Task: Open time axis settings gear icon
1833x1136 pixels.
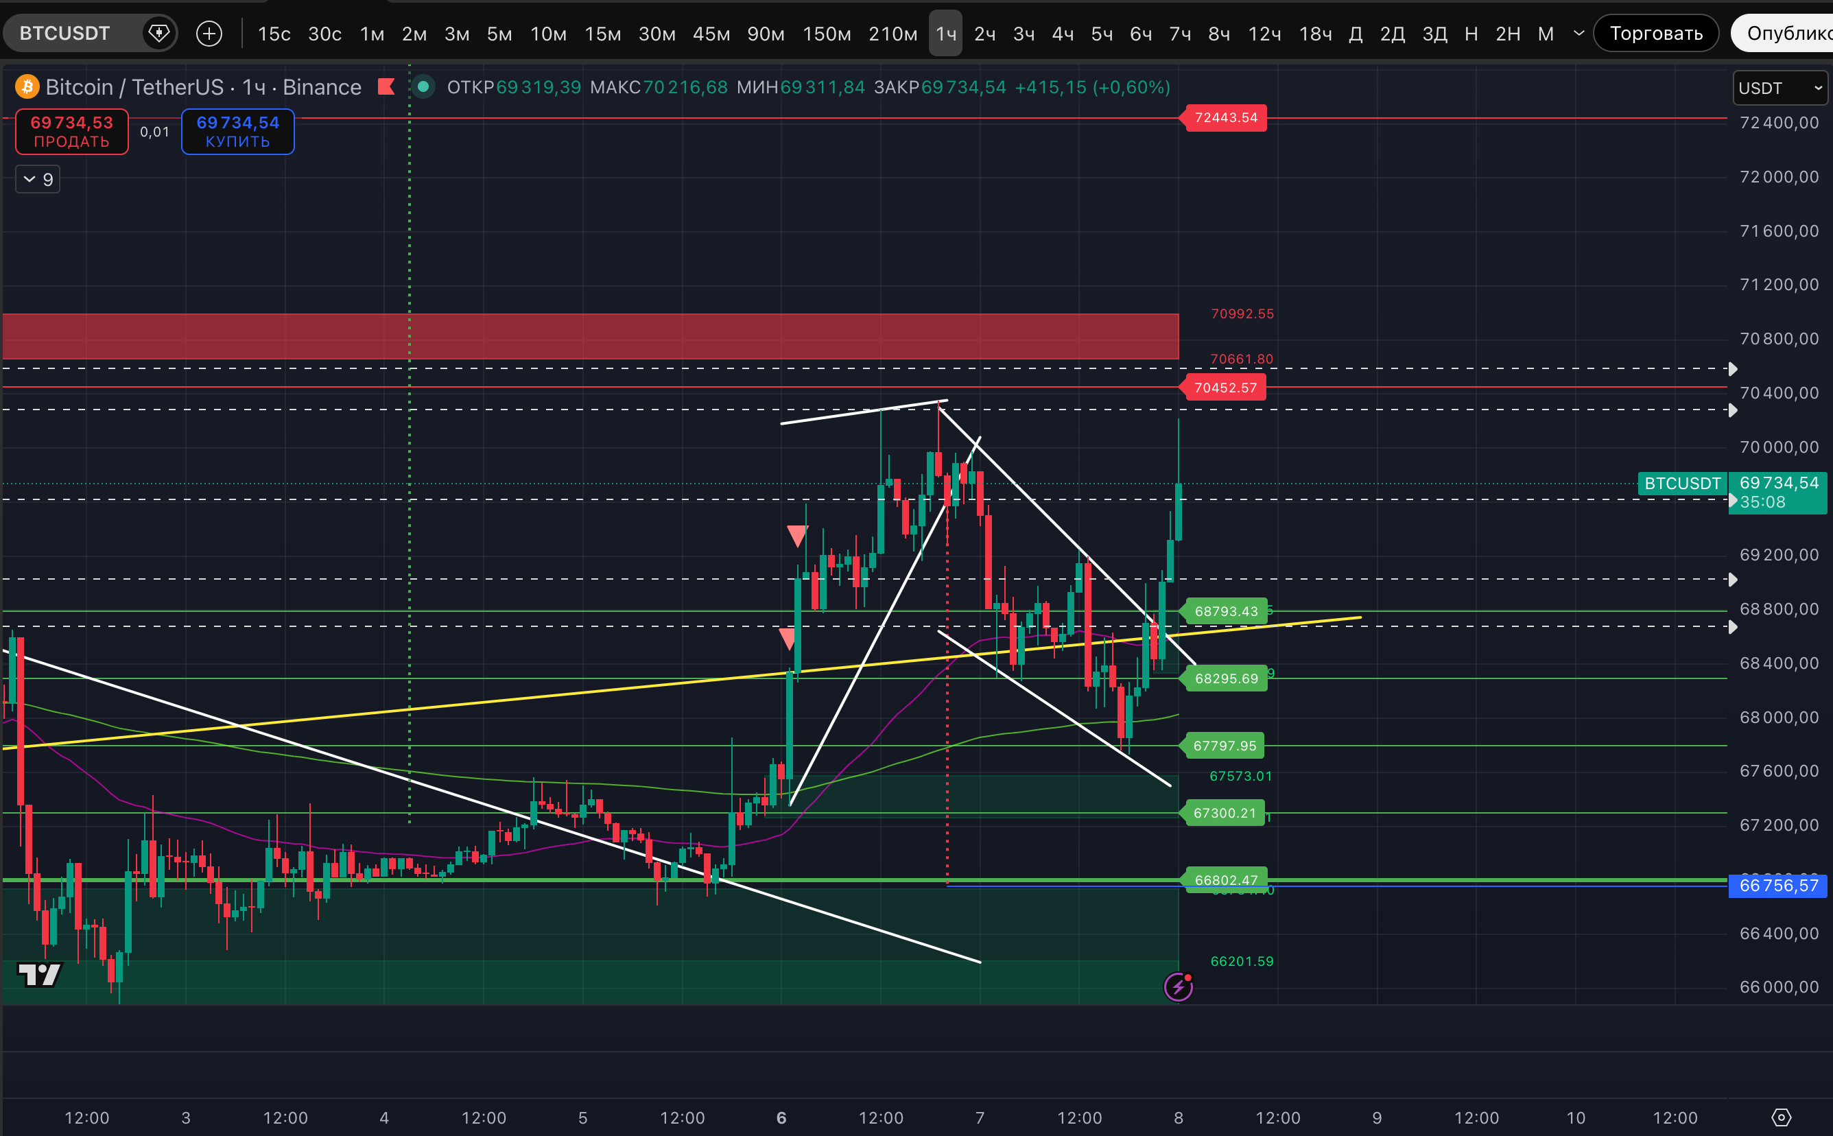Action: click(1781, 1117)
